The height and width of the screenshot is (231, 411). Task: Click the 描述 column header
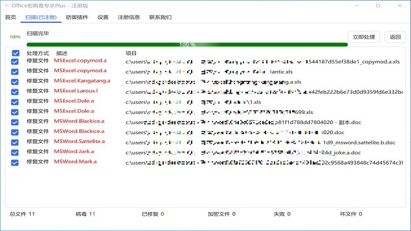coord(62,53)
